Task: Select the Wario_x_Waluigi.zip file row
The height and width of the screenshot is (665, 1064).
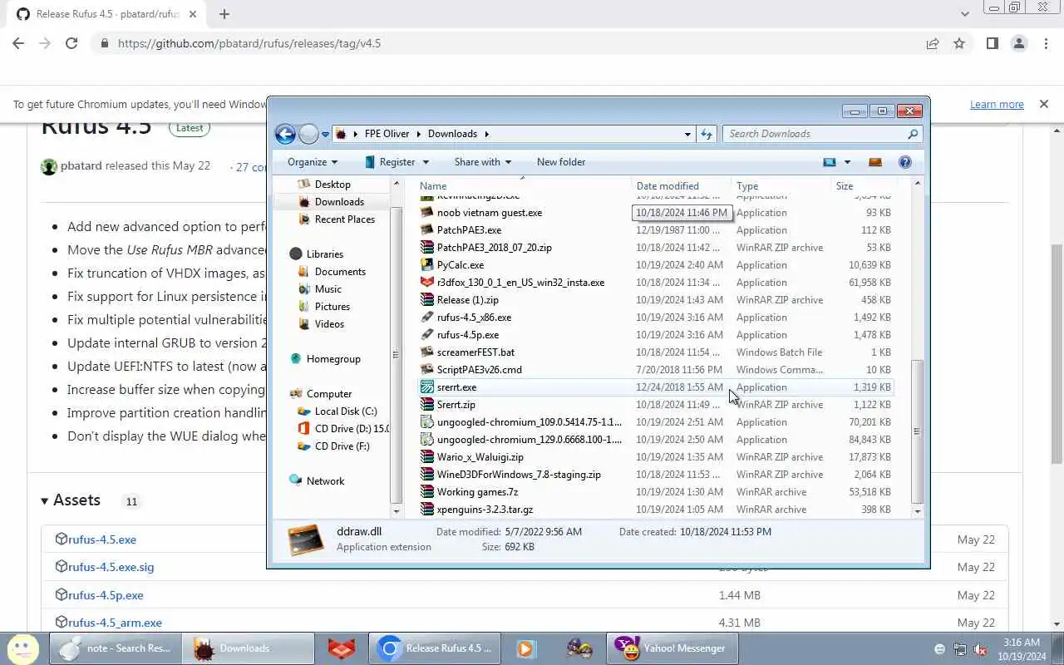Action: coord(655,457)
